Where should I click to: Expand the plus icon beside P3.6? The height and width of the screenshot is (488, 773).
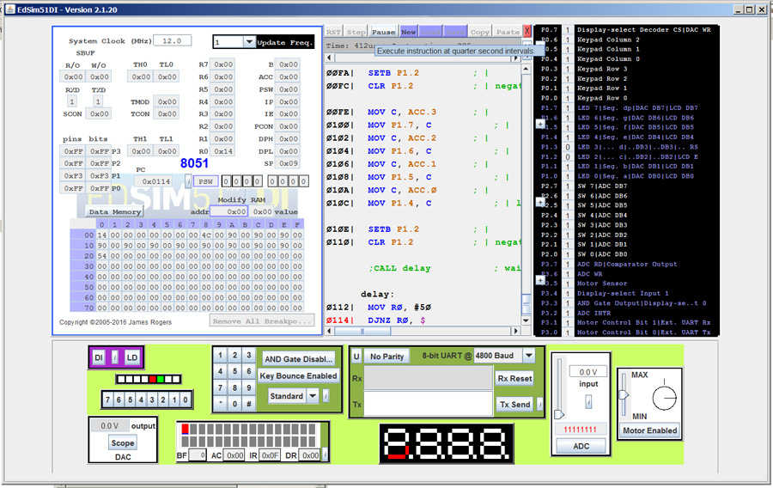(540, 280)
